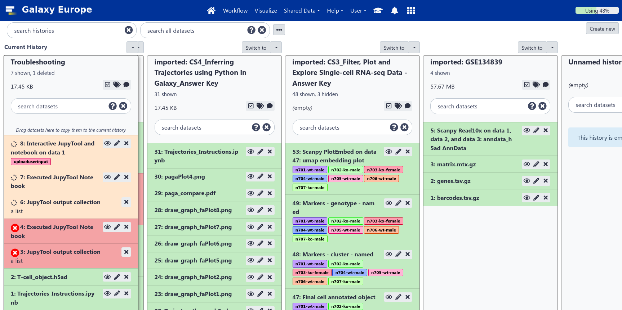Edit annotation of Troubleshooting history

pyautogui.click(x=126, y=85)
